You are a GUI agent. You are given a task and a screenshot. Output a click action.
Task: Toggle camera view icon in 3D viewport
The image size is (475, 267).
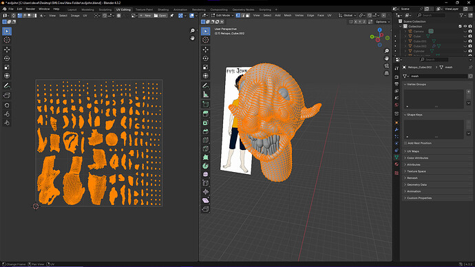[387, 65]
